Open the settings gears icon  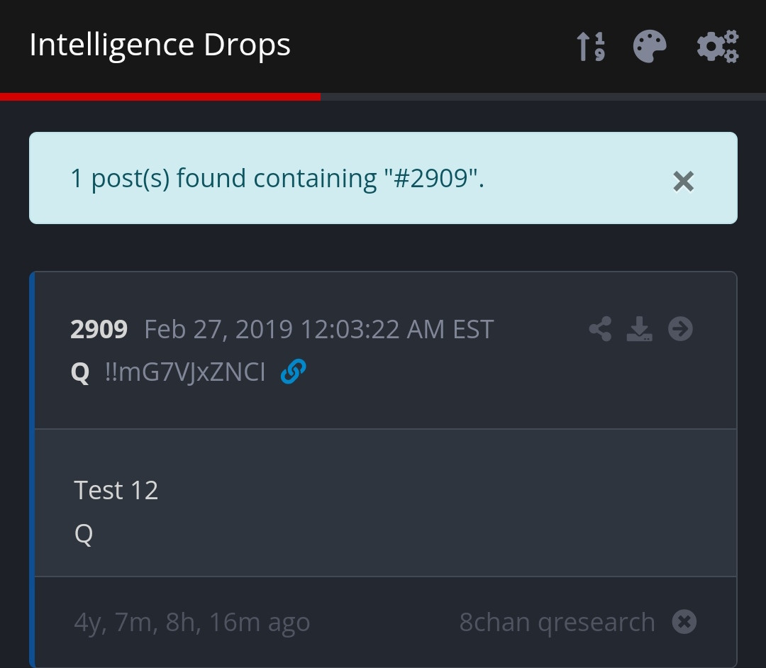718,47
